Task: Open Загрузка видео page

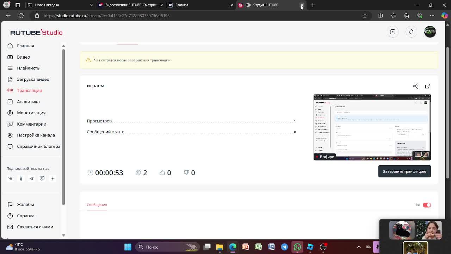Action: tap(33, 79)
